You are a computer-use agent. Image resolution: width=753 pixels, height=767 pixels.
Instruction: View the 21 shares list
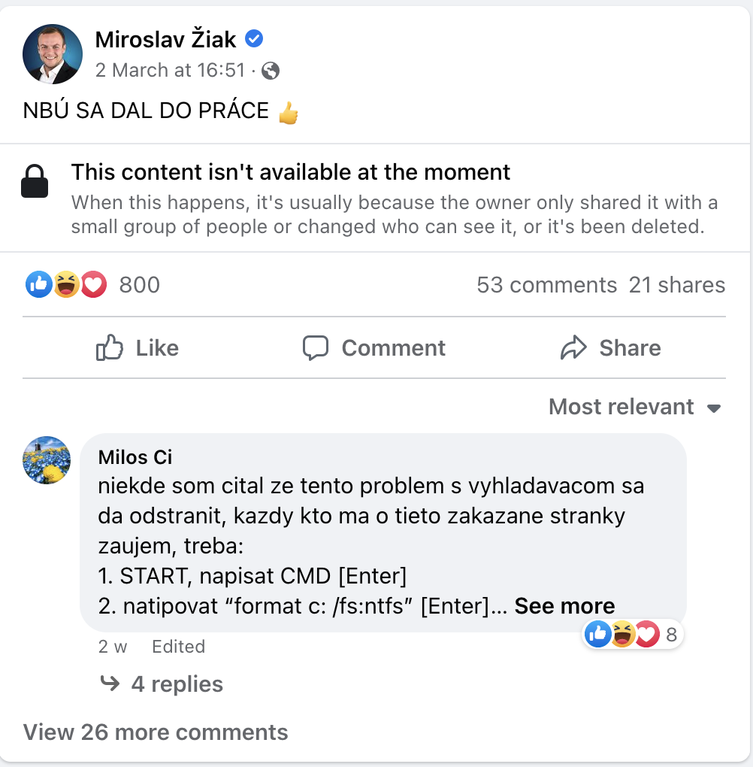(x=677, y=285)
